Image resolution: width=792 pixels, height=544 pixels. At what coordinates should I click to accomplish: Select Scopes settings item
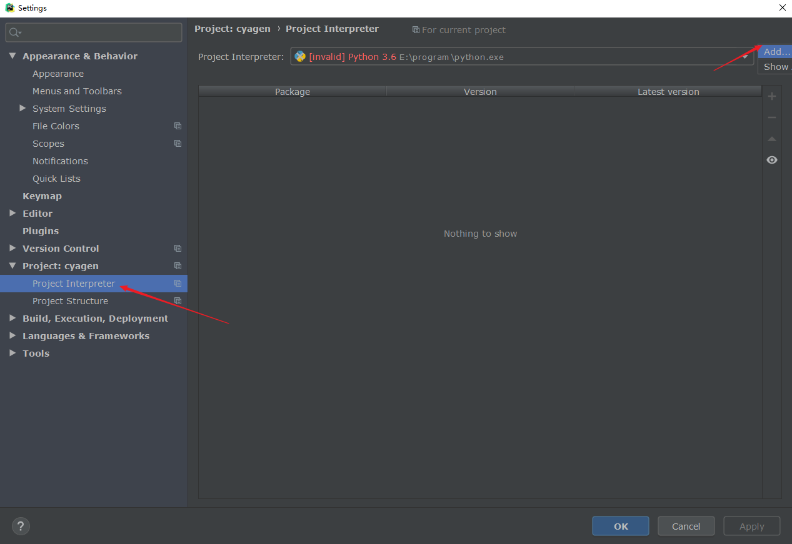(48, 144)
